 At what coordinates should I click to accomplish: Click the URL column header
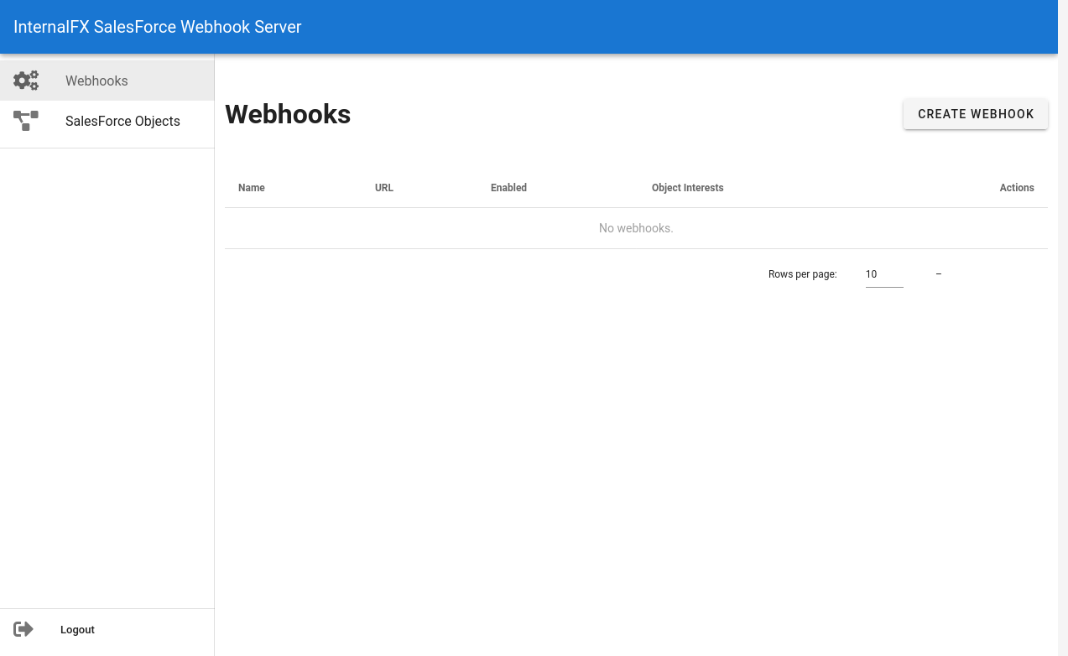pos(384,188)
